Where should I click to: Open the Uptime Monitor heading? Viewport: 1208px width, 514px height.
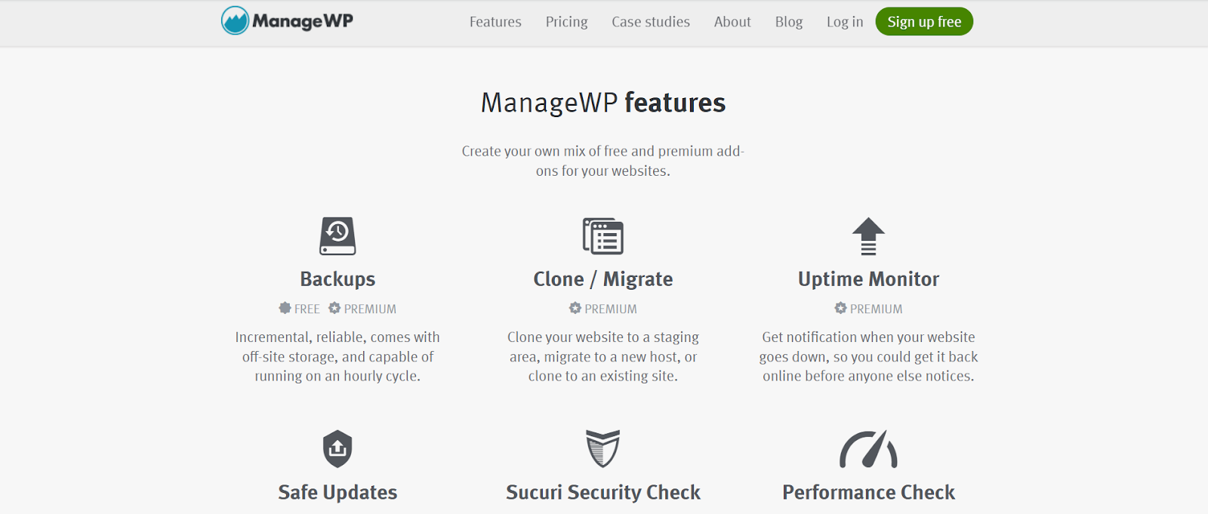[x=868, y=279]
